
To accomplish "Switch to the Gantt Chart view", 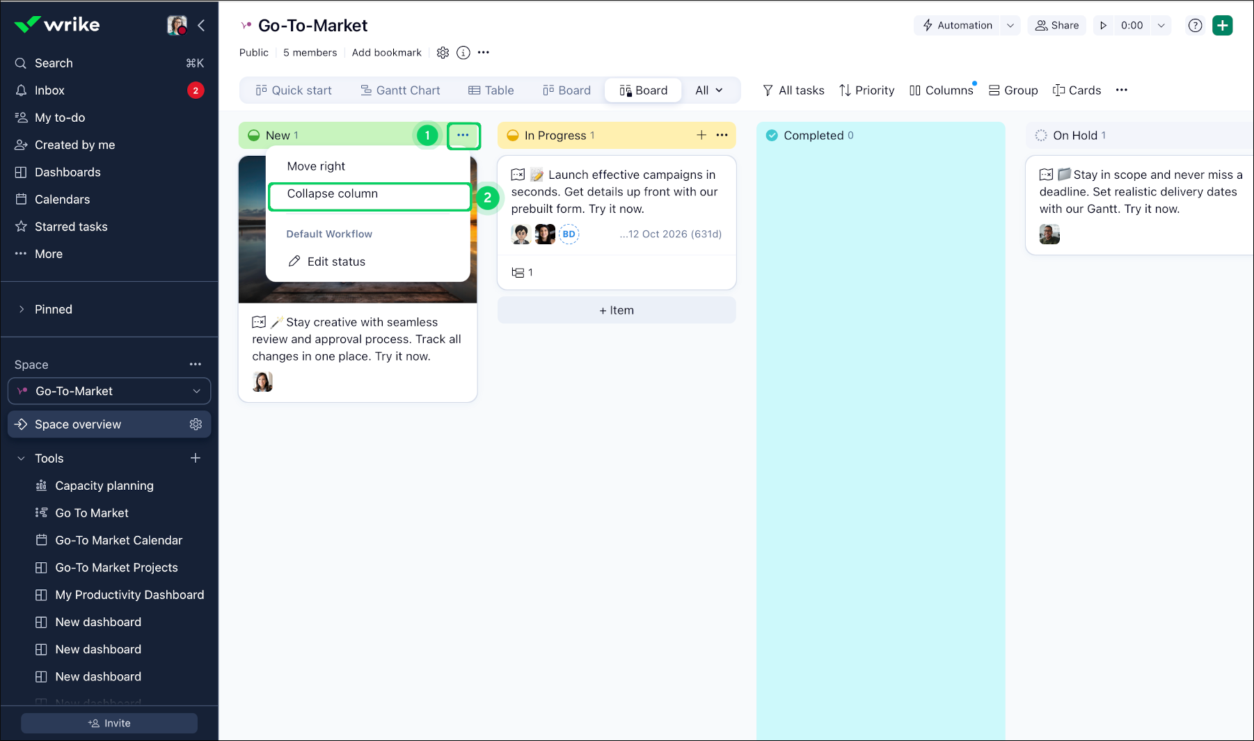I will point(400,90).
